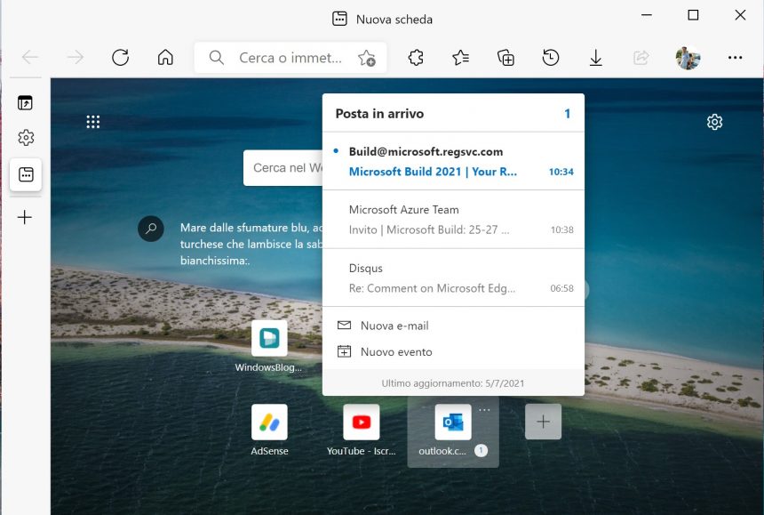Open the WindowsBlog quick link tile

269,338
